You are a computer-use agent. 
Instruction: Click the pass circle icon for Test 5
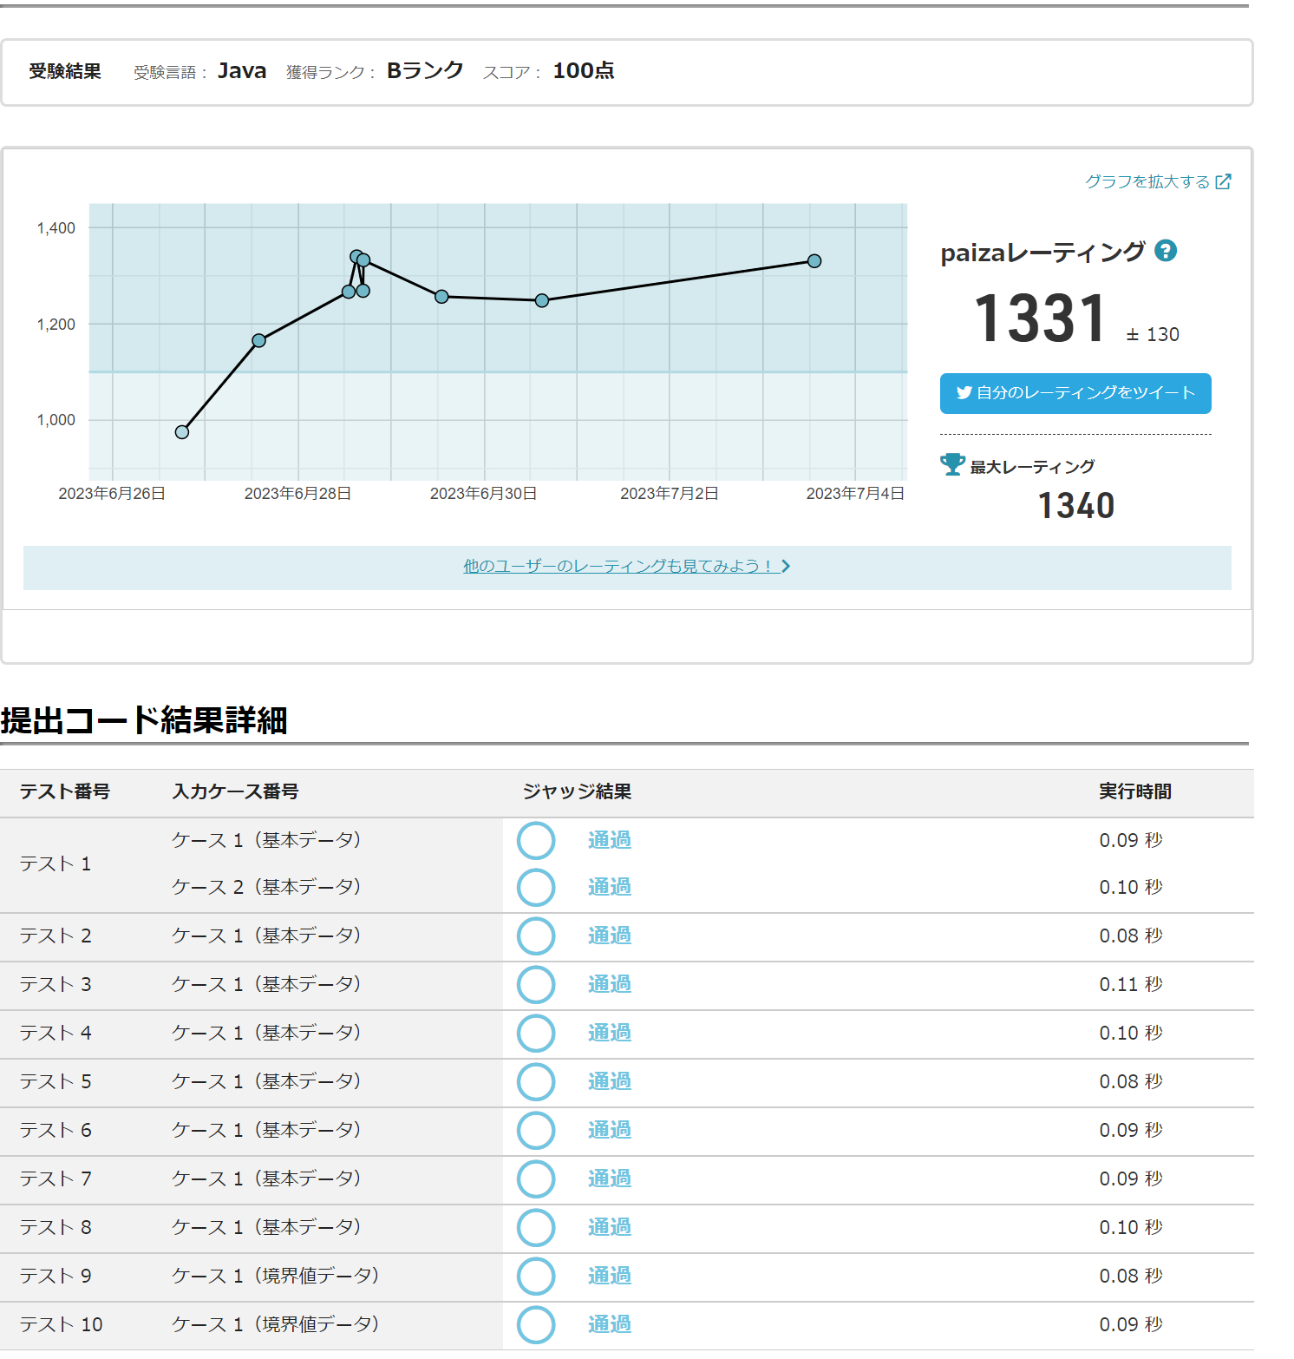[536, 1082]
